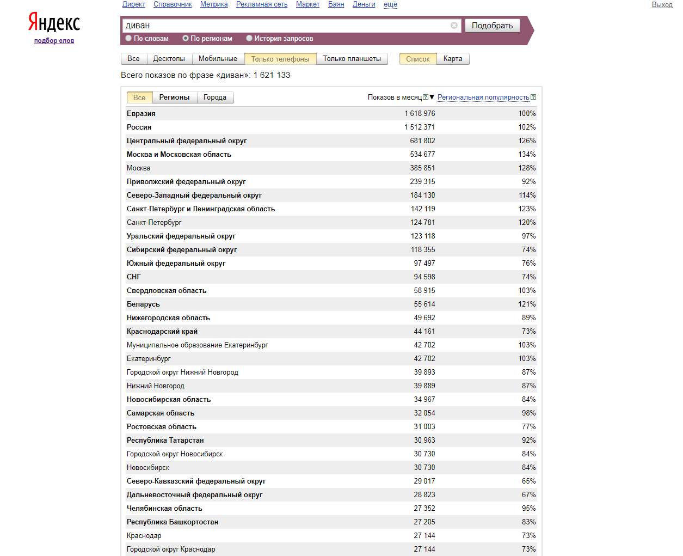
Task: Select the Евразия row
Action: pyautogui.click(x=331, y=113)
